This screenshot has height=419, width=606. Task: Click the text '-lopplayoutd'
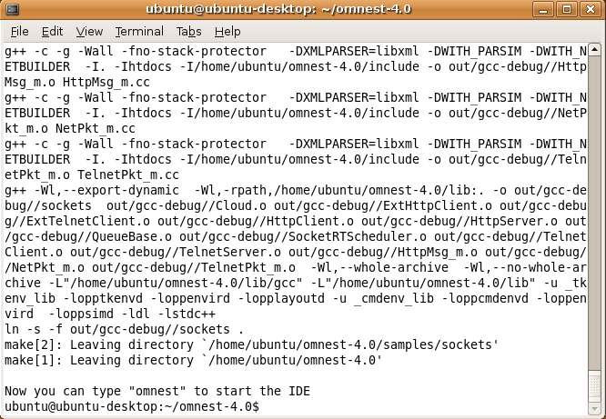(281, 298)
